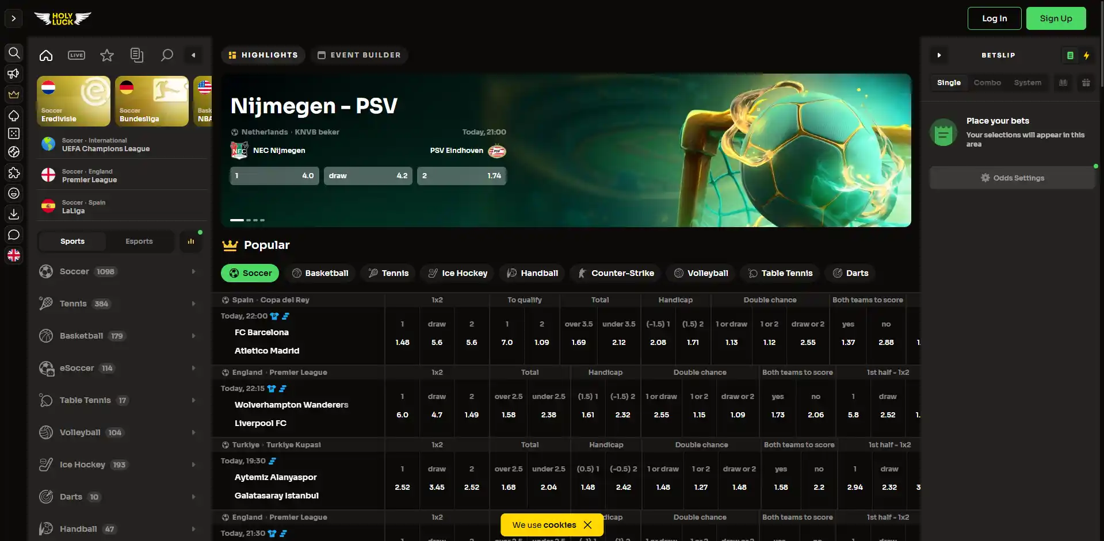Collapse the betslip panel arrow

pyautogui.click(x=939, y=55)
